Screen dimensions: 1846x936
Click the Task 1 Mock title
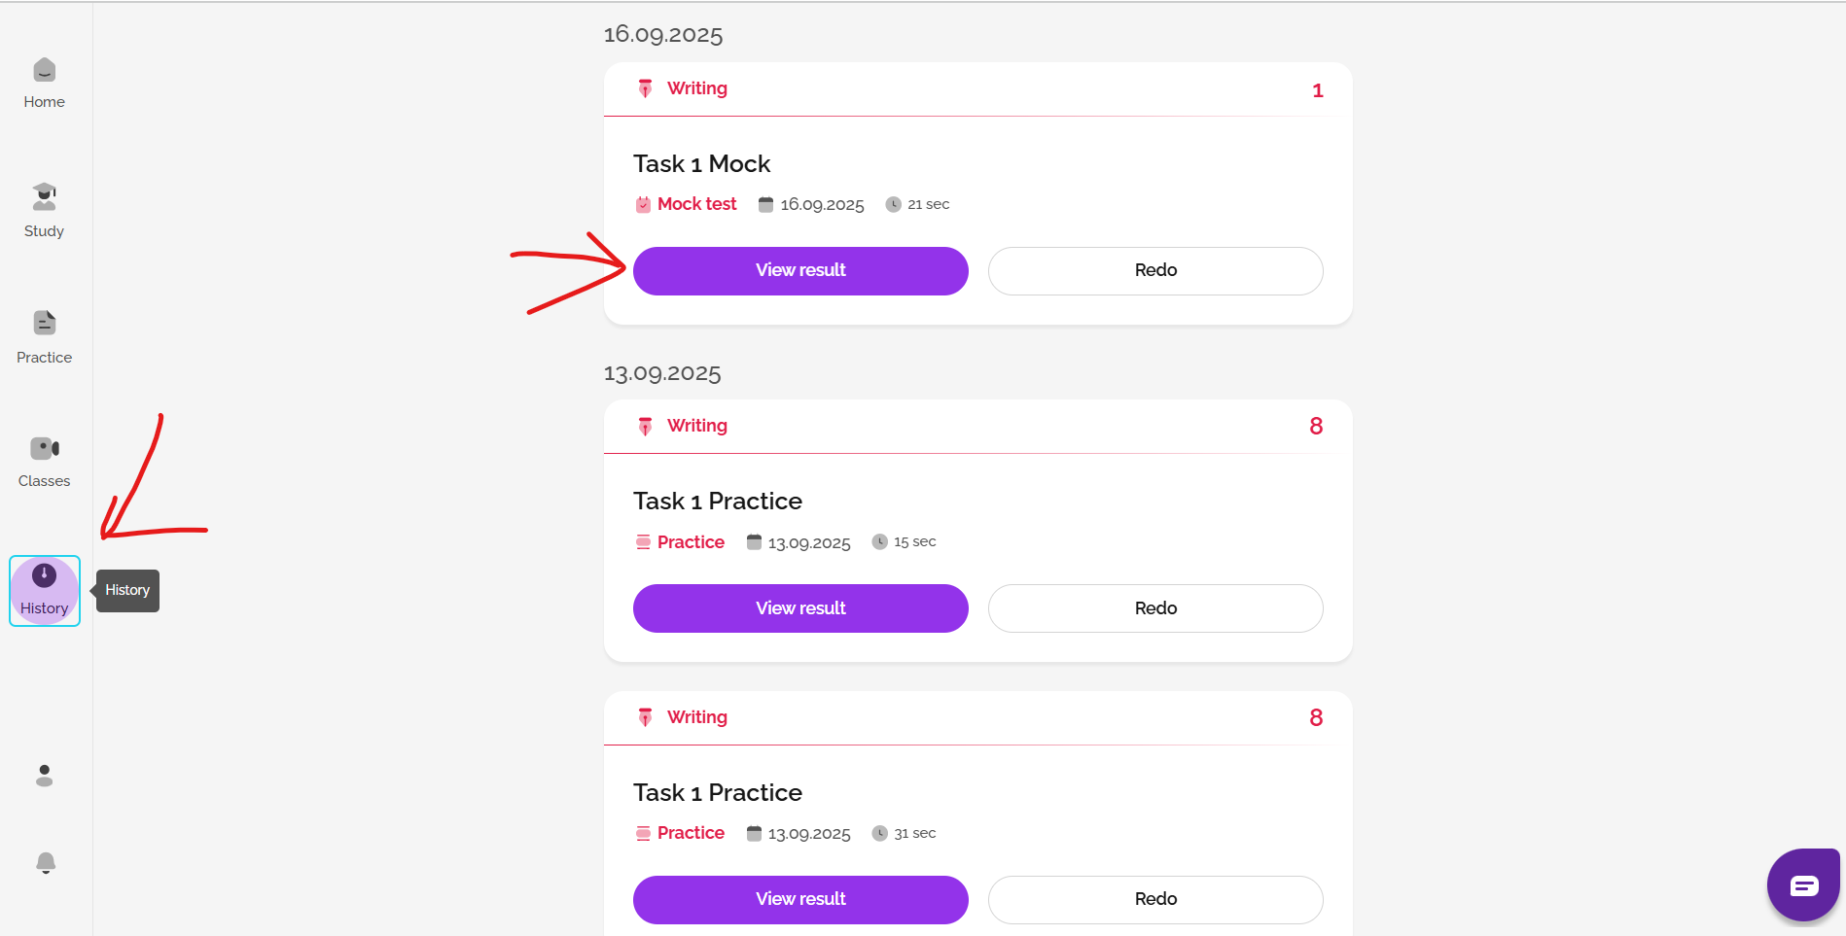tap(701, 164)
